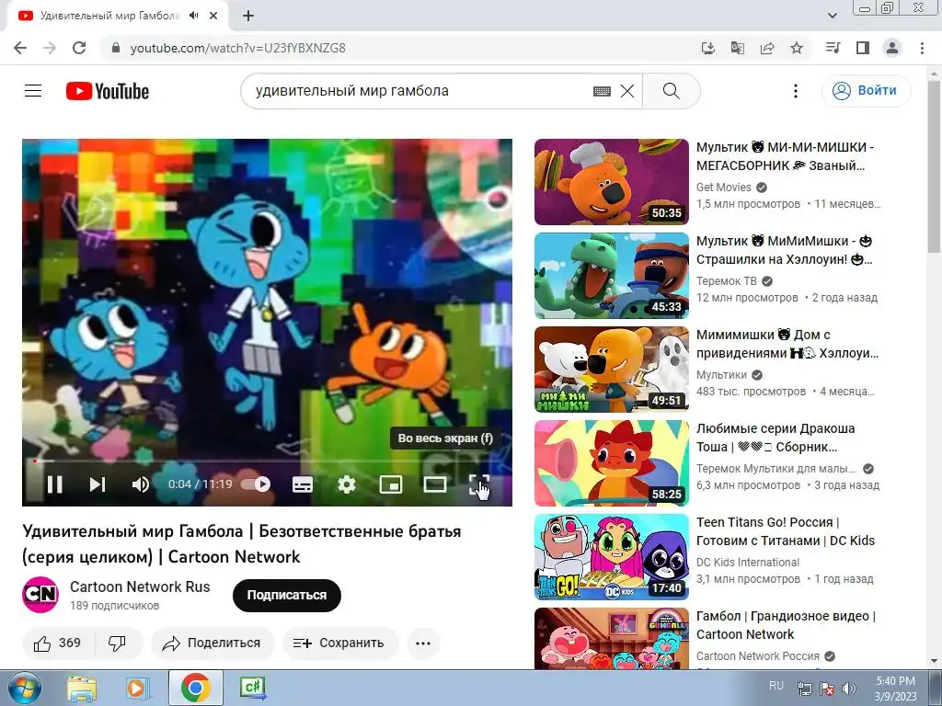Image resolution: width=942 pixels, height=706 pixels.
Task: Open the on-screen keyboard icon
Action: [602, 91]
